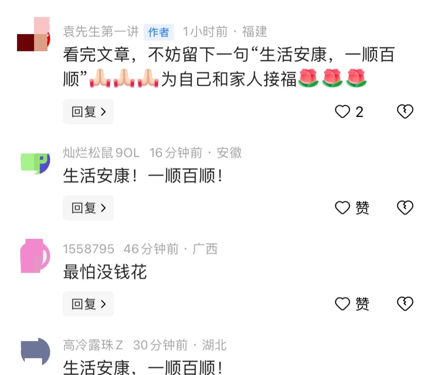
Task: Open pink avatar of user 1558795
Action: [x=35, y=256]
